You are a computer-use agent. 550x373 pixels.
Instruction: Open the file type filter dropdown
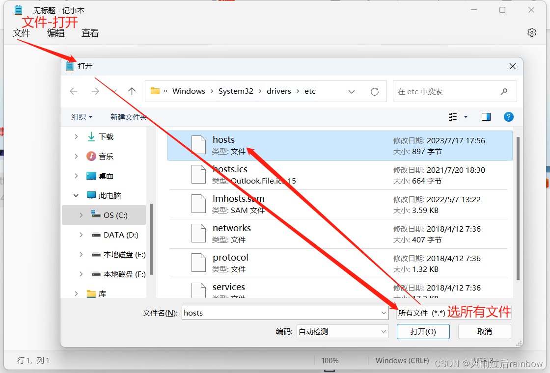(x=454, y=313)
